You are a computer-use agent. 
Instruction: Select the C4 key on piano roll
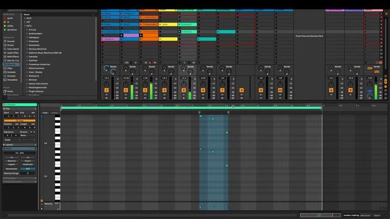pos(57,144)
